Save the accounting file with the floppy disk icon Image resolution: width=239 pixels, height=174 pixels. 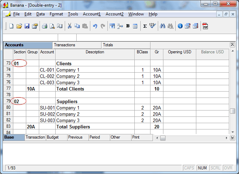[27, 26]
